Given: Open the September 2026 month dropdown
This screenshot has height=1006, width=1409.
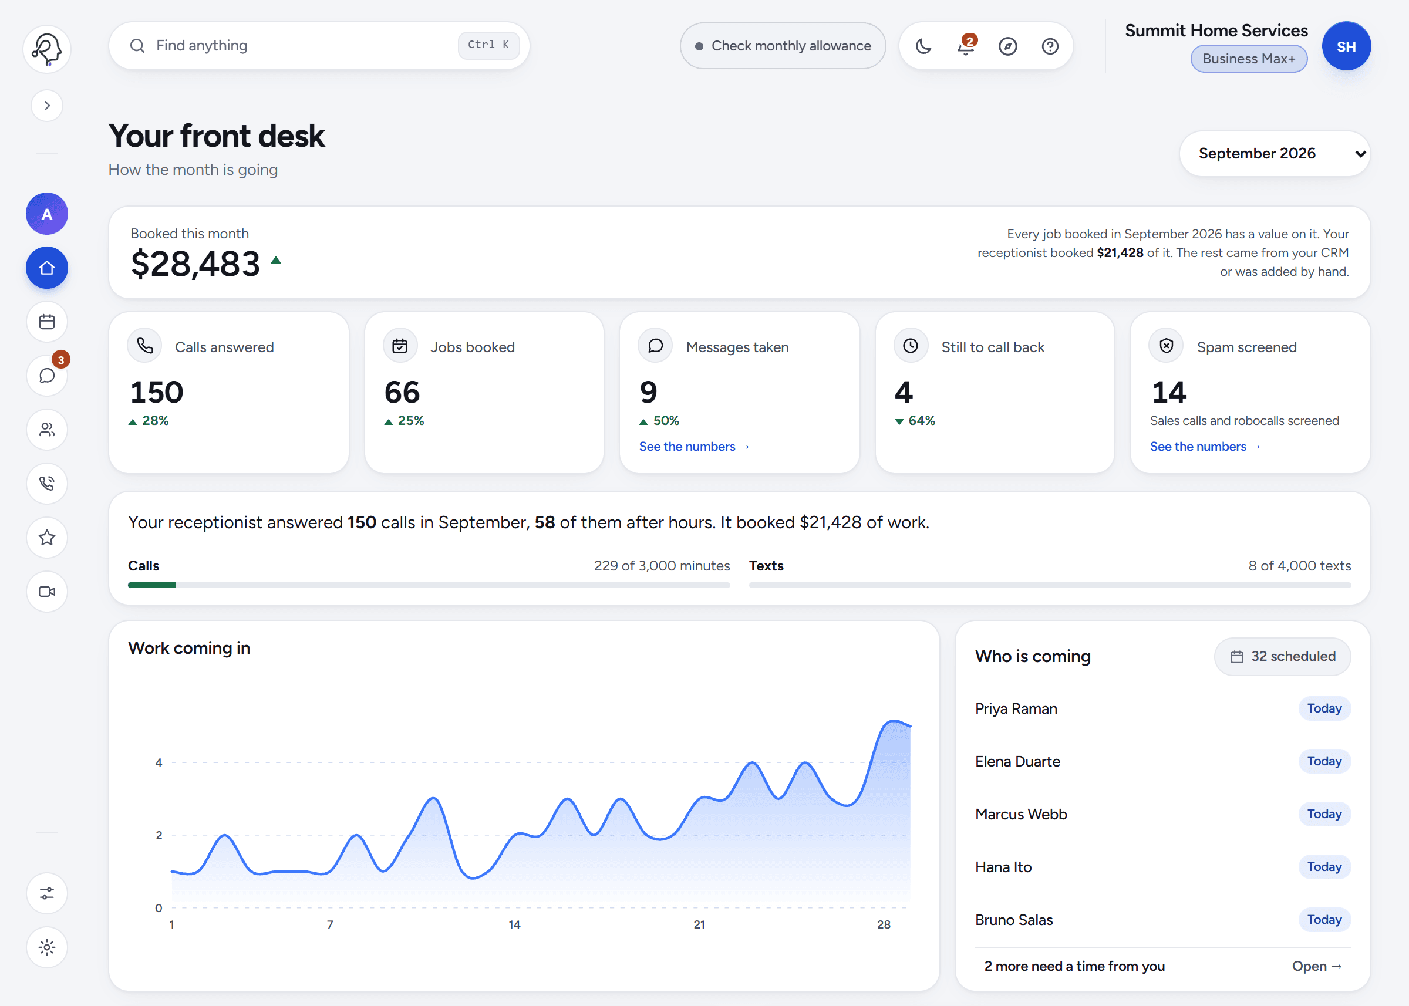Looking at the screenshot, I should tap(1275, 154).
